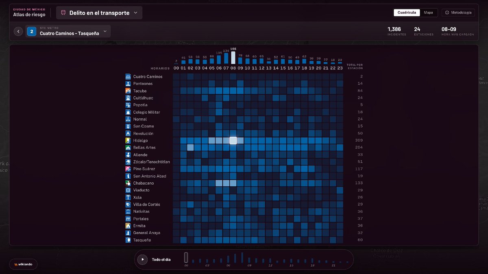Click the Total por estación column header
Viewport: 488px width, 274px height.
(x=355, y=67)
